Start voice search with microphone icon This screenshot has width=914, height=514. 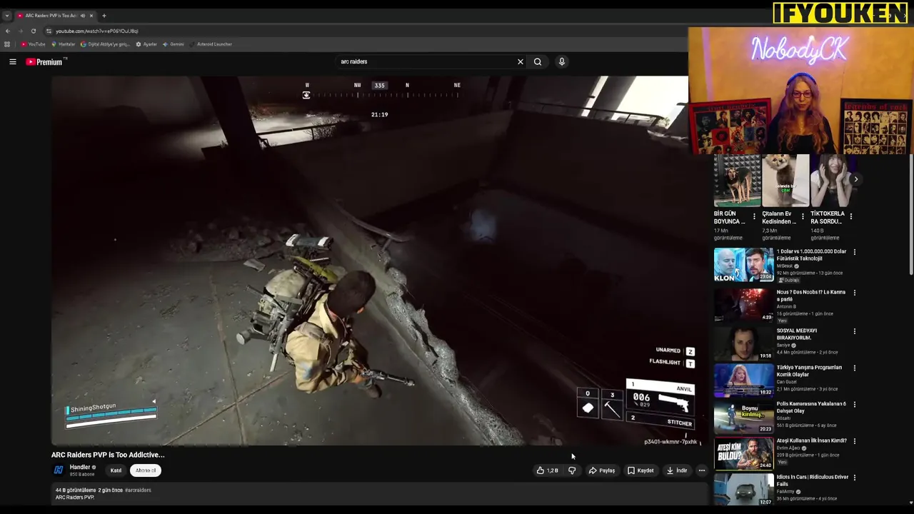(x=562, y=62)
